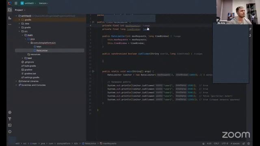260x146 pixels.
Task: Click the build.gradle file icon
Action: click(x=23, y=66)
